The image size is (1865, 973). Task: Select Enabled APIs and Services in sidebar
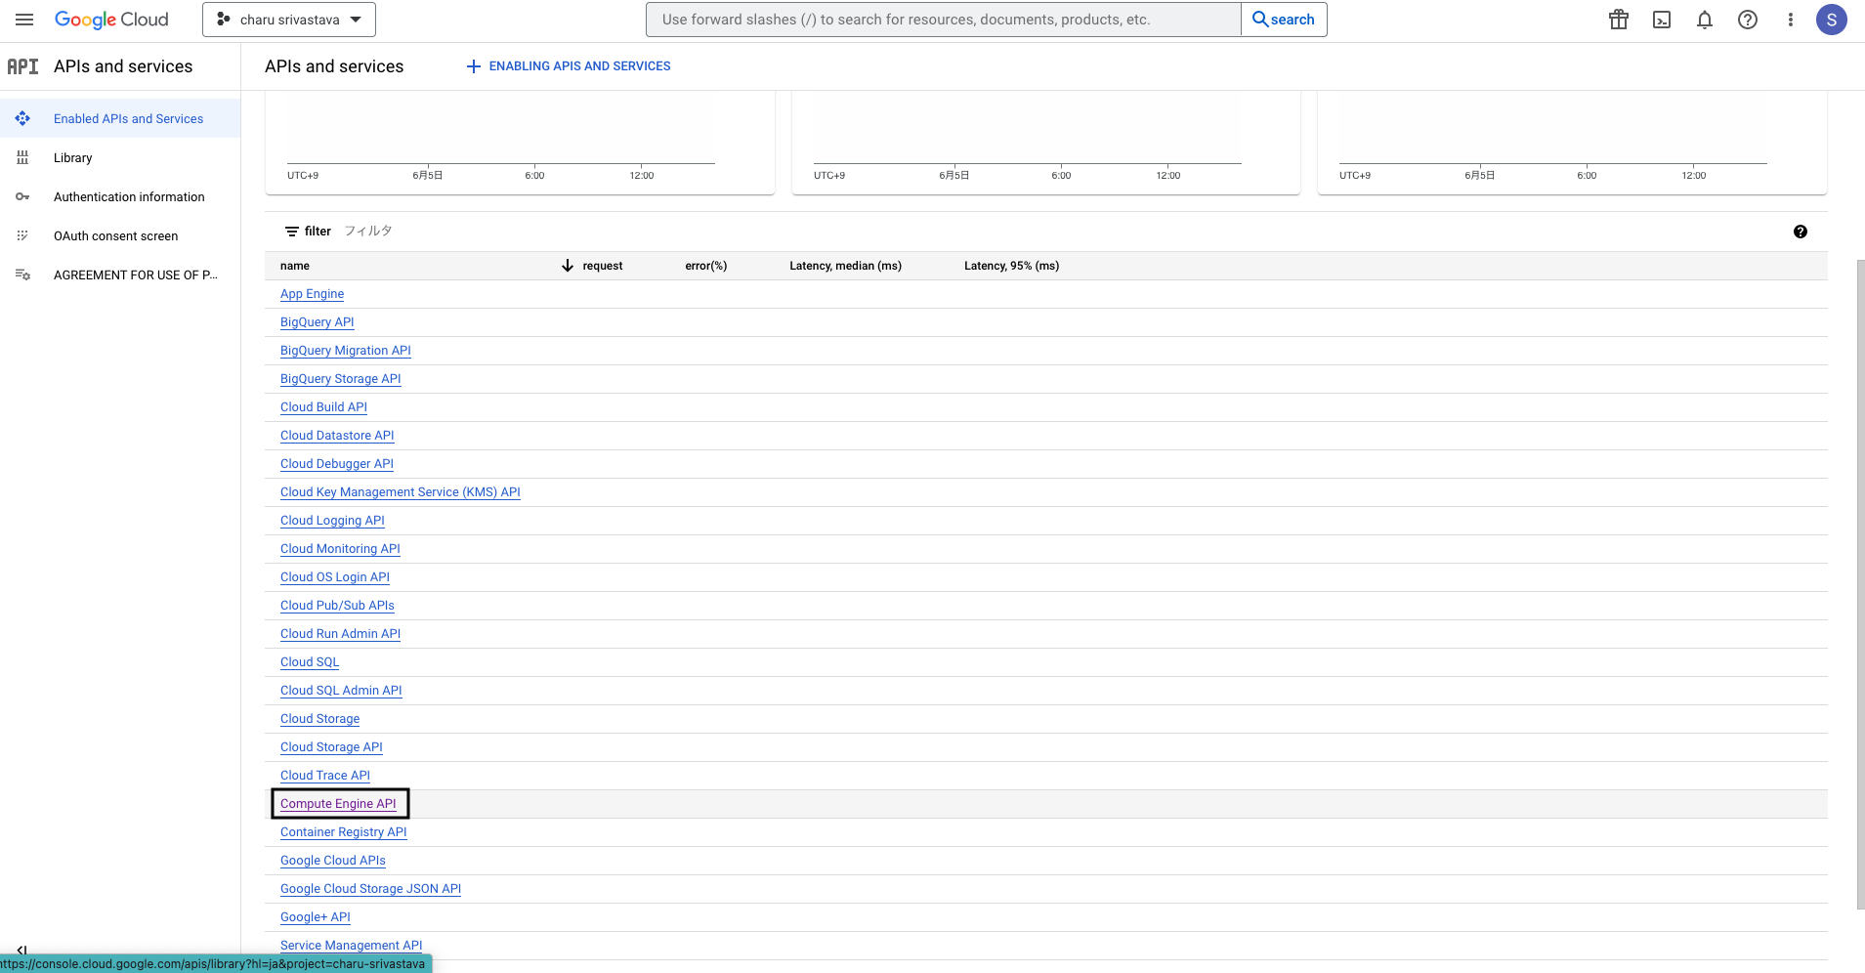pyautogui.click(x=128, y=118)
